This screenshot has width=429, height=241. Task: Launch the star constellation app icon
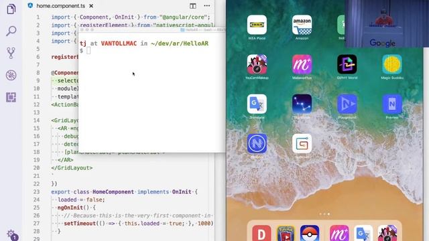coord(302,104)
